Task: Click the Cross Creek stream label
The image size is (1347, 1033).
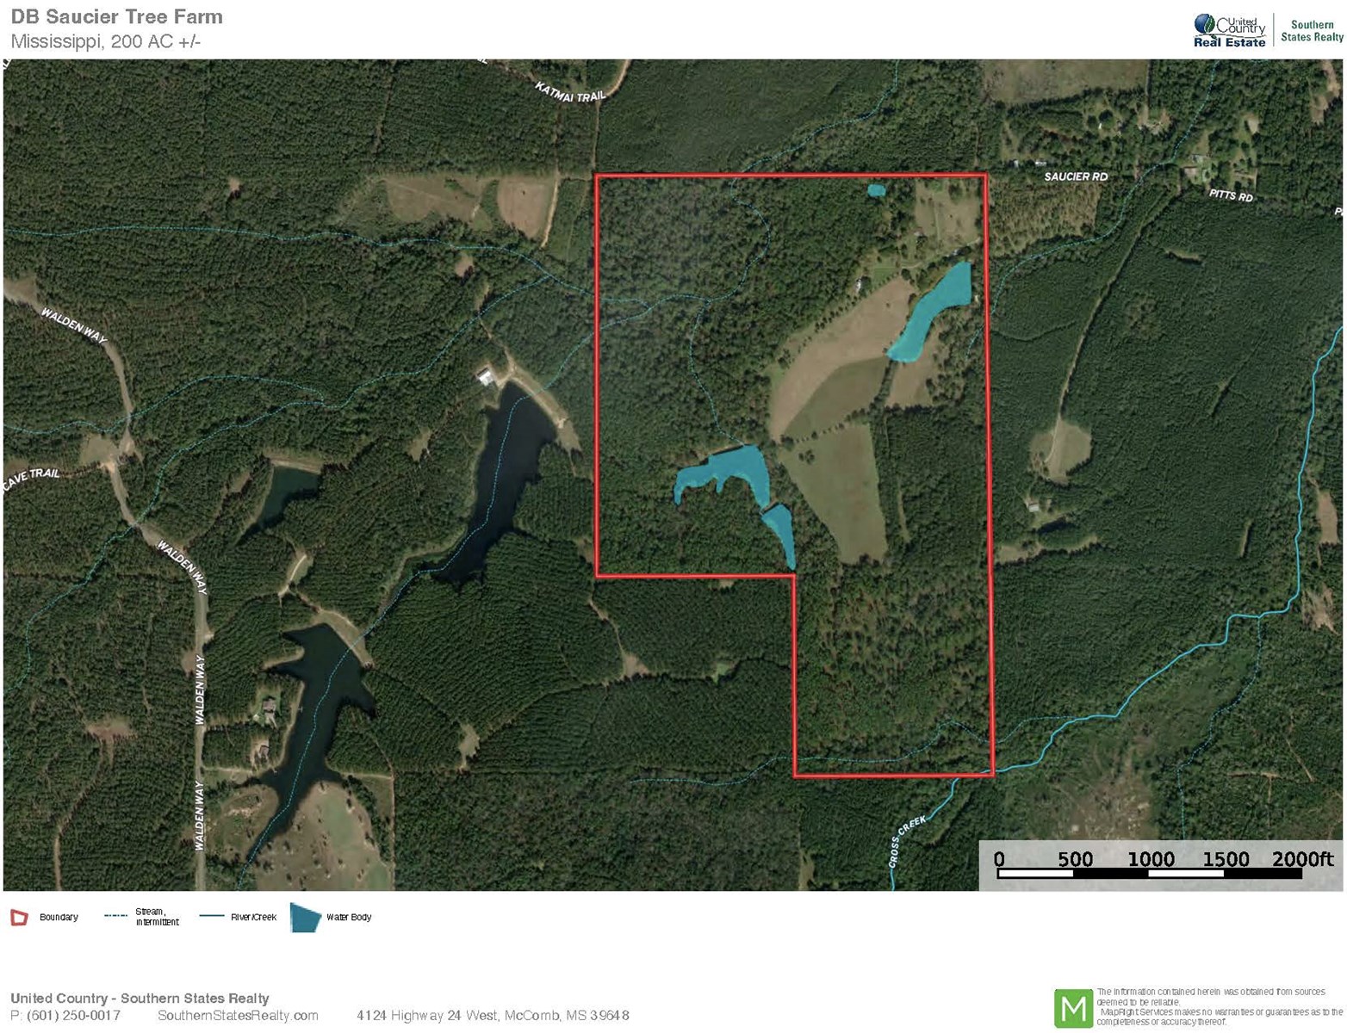Action: (907, 841)
